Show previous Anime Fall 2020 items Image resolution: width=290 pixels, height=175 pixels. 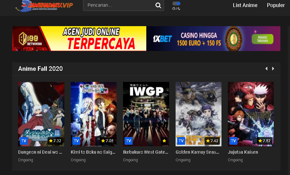[x=266, y=69]
